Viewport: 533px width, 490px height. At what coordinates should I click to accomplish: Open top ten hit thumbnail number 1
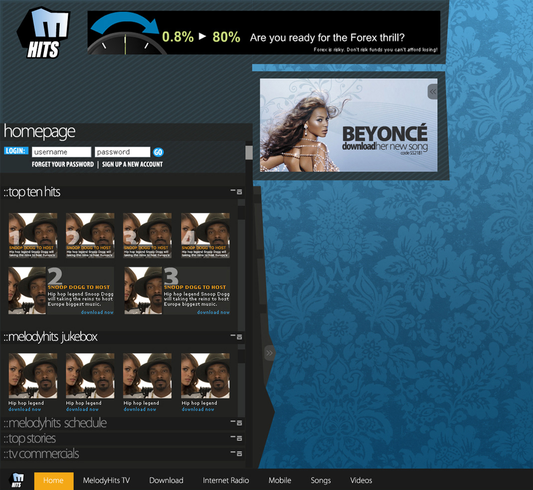click(33, 236)
